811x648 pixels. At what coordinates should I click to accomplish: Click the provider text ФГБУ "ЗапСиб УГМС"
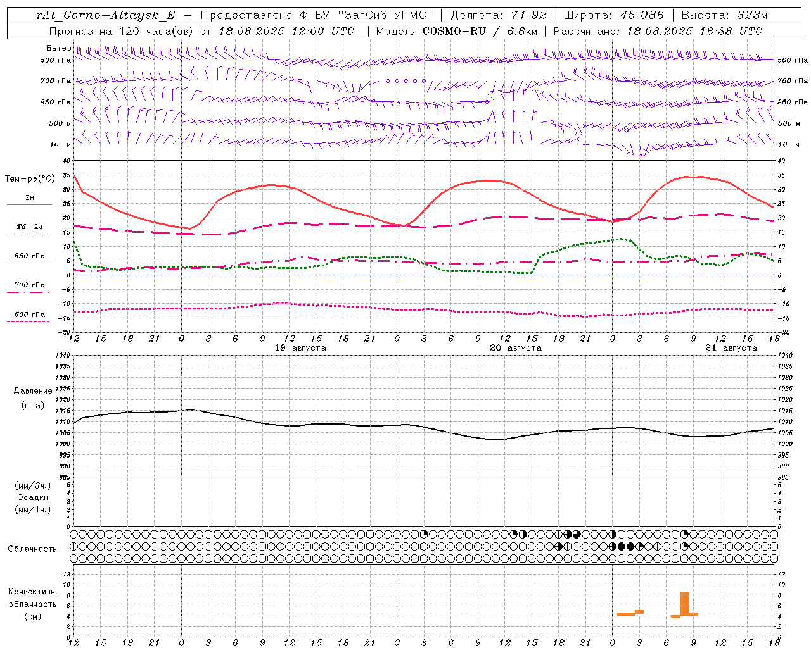tap(366, 15)
